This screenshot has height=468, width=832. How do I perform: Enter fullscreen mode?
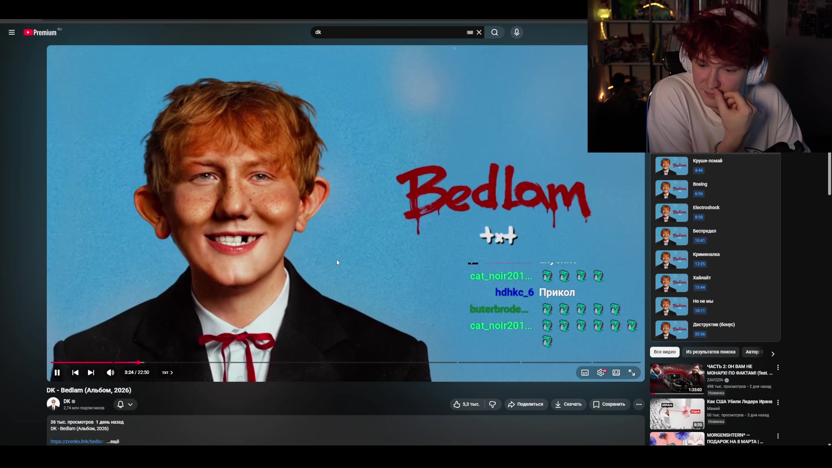click(632, 373)
